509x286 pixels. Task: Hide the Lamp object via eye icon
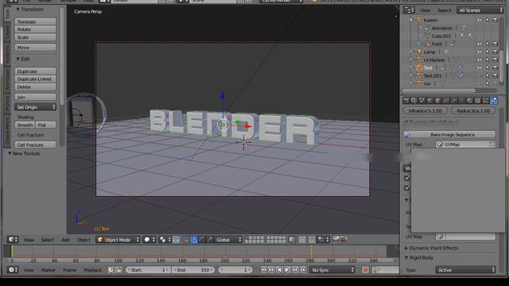pyautogui.click(x=480, y=52)
